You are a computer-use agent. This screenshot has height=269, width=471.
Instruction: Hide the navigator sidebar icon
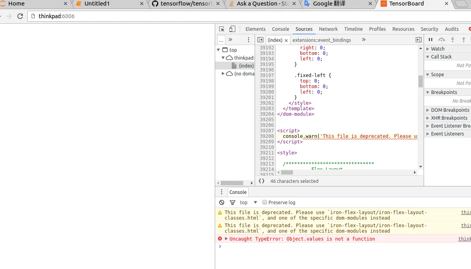[x=261, y=40]
